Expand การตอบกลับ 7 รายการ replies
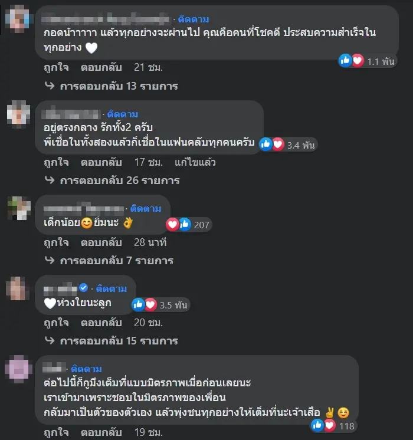 tap(109, 261)
